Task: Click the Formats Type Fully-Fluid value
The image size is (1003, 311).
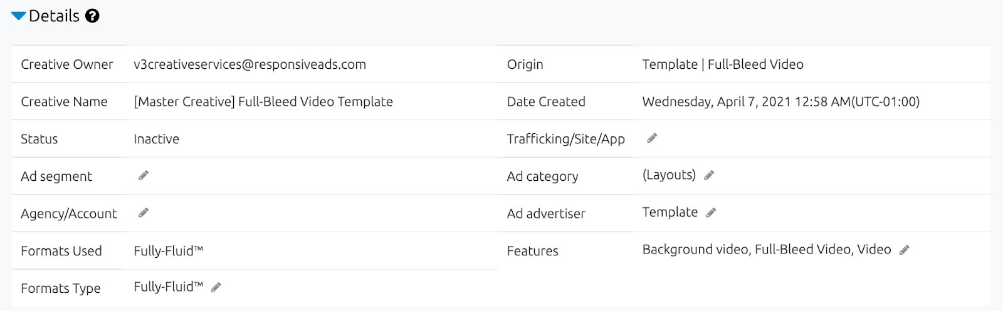Action: (x=168, y=287)
